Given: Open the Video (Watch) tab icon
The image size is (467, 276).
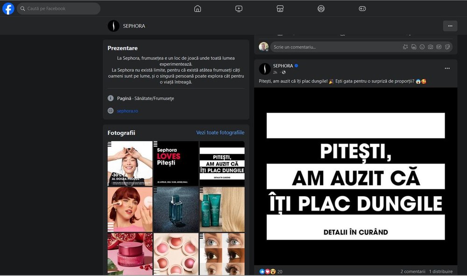Looking at the screenshot, I should (x=239, y=8).
